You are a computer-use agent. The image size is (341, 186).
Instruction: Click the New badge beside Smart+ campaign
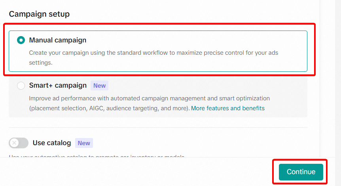pyautogui.click(x=99, y=86)
